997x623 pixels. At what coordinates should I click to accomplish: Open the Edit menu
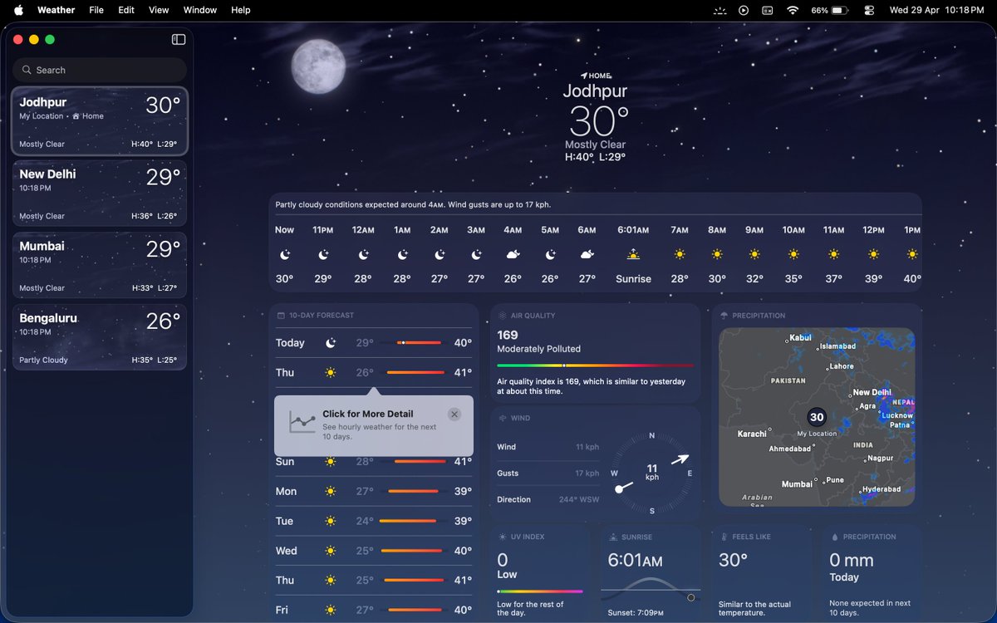click(126, 10)
